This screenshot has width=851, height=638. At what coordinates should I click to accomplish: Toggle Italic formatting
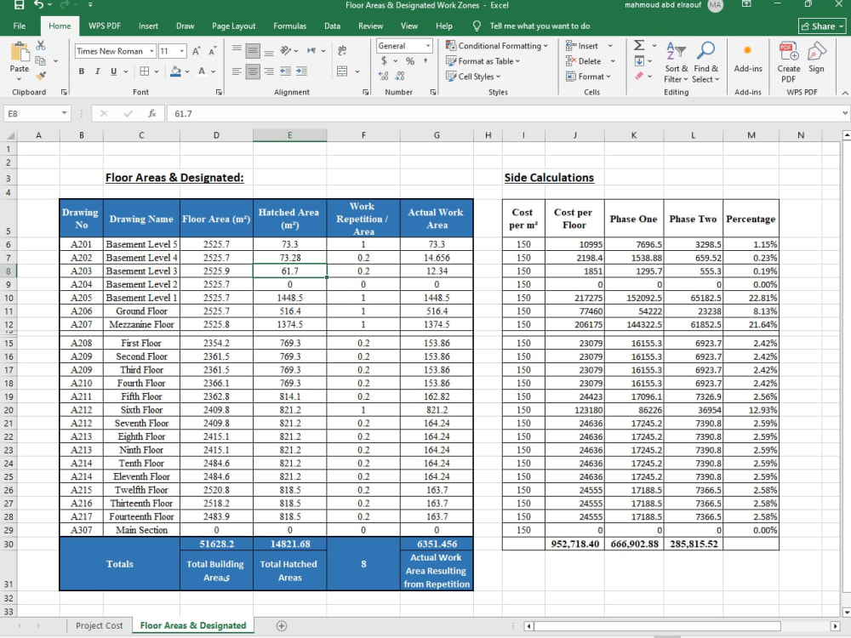click(x=98, y=71)
